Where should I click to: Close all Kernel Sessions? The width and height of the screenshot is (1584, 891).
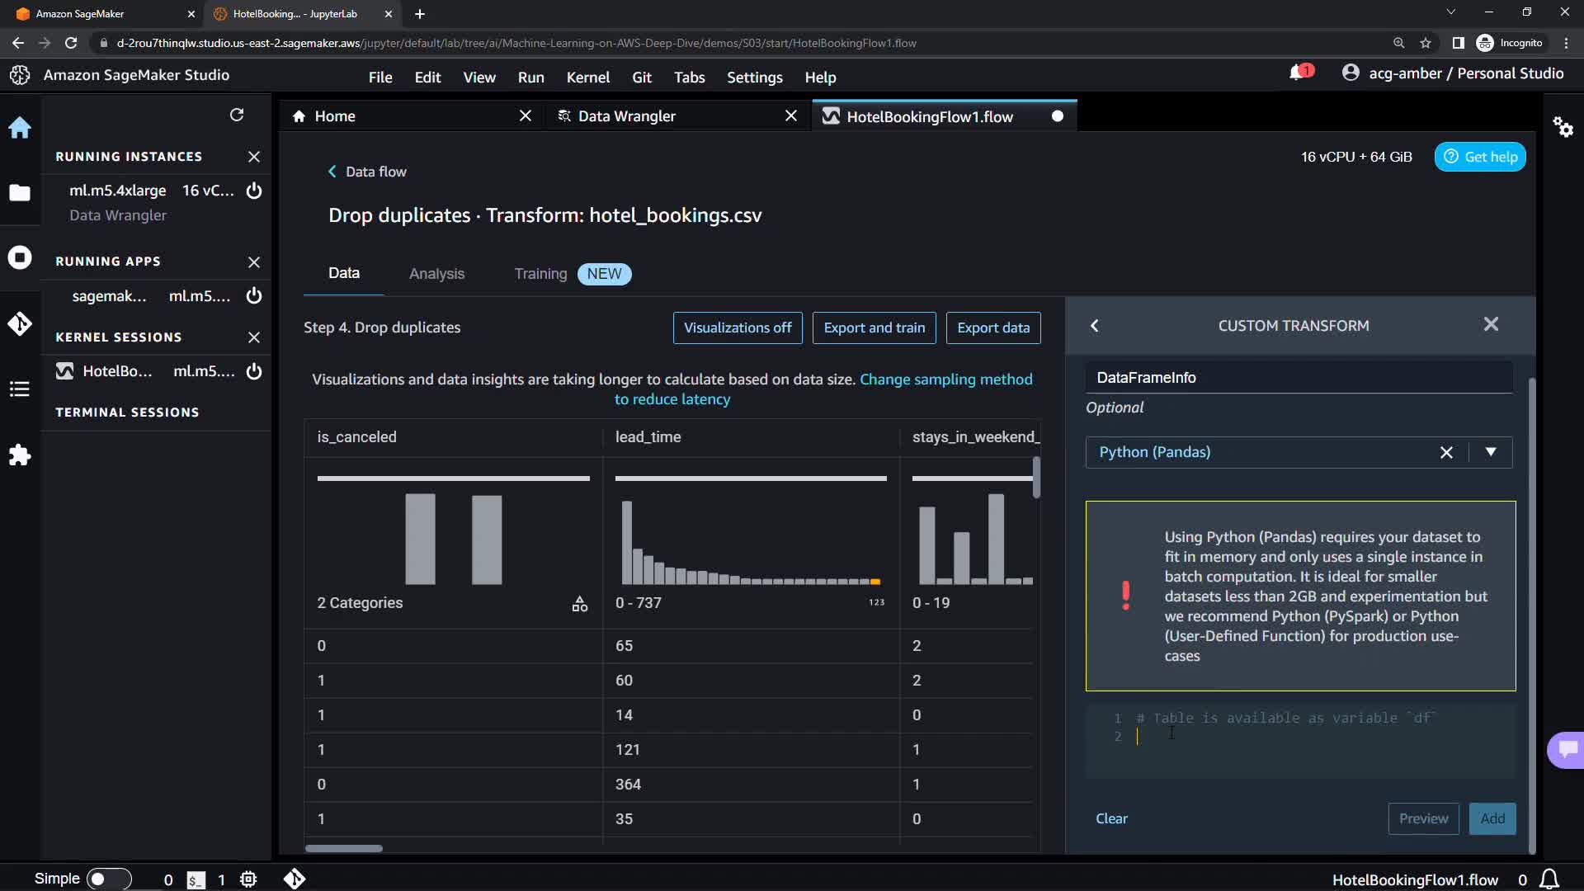coord(254,337)
